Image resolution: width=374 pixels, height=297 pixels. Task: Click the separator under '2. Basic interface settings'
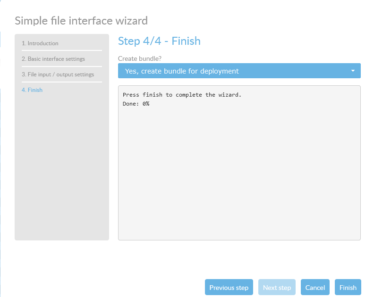tap(61, 66)
